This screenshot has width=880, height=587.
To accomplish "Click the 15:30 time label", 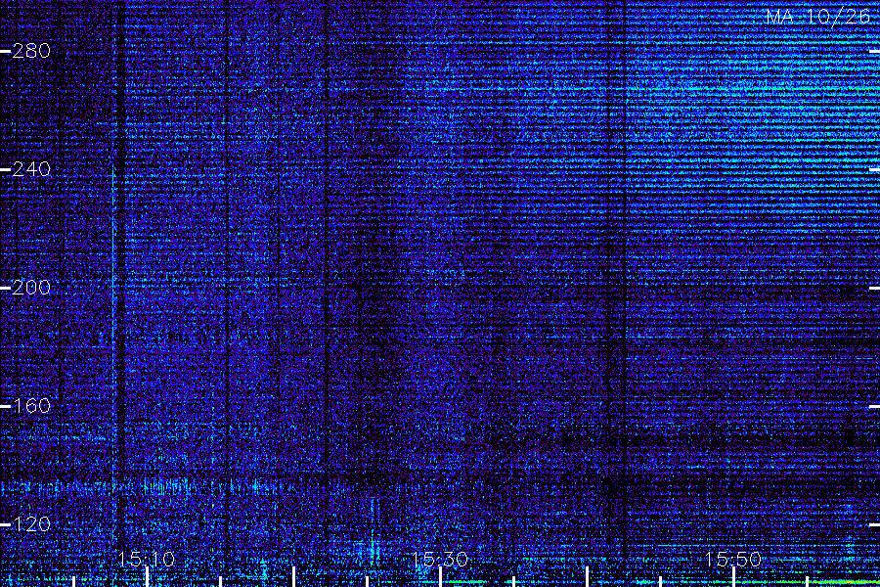I will 439,559.
